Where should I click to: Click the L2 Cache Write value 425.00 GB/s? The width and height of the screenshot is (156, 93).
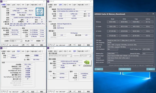pyautogui.click(x=124, y=31)
